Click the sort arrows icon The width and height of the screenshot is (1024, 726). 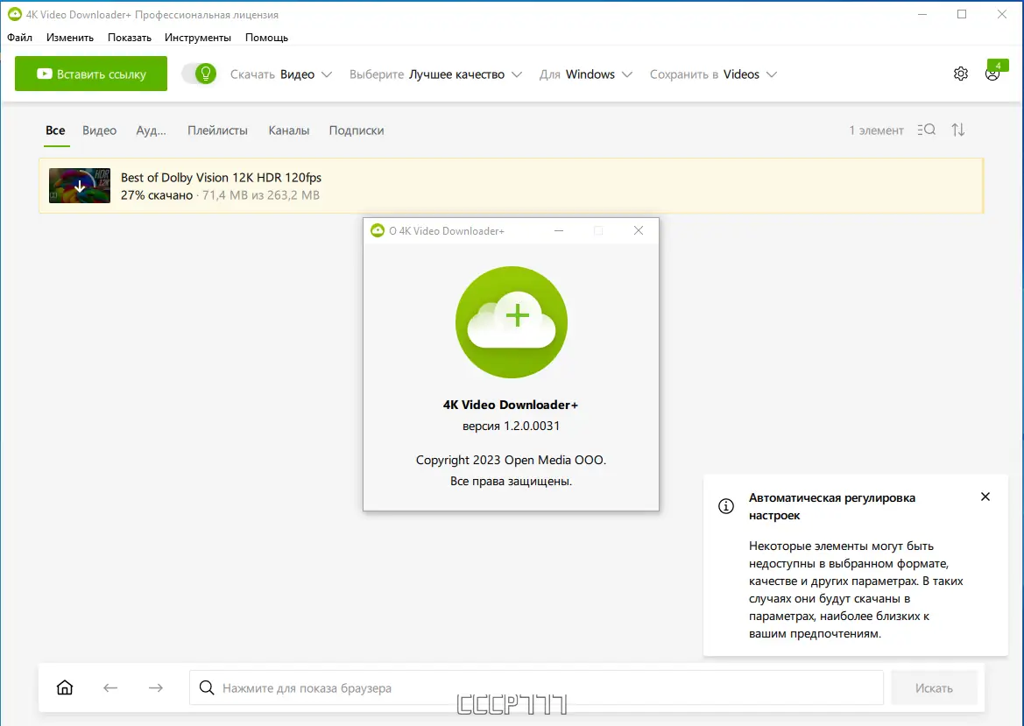click(x=957, y=130)
